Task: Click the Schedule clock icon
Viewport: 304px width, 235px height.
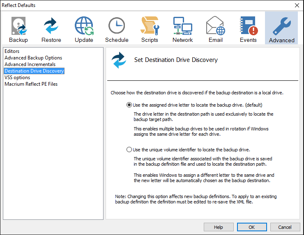Action: pos(117,26)
